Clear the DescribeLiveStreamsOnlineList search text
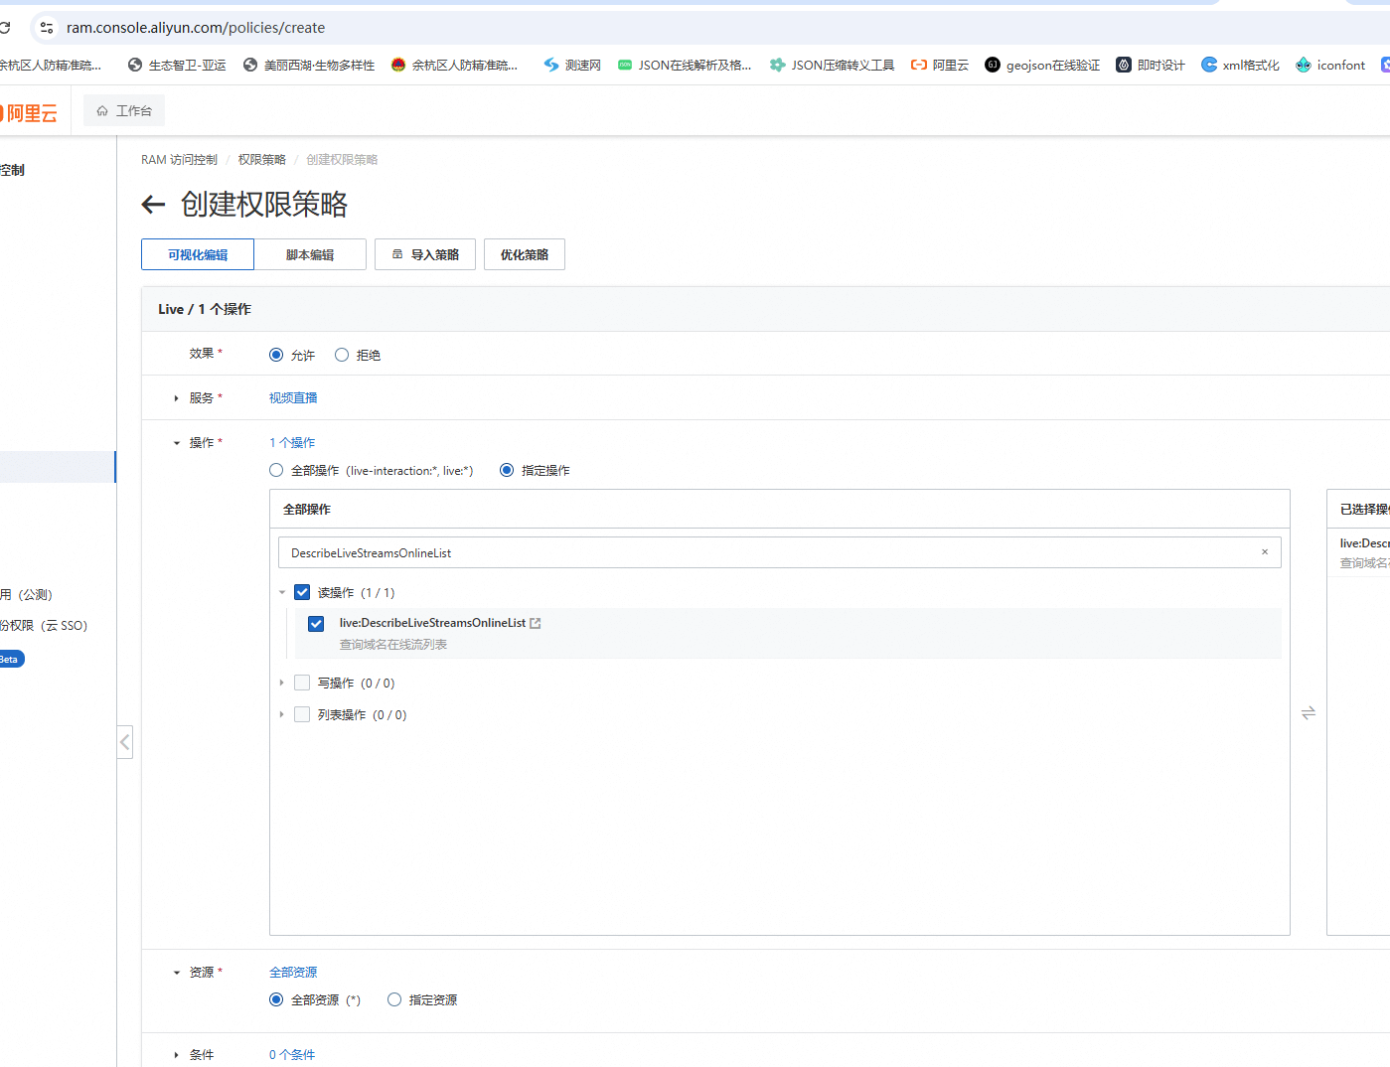The width and height of the screenshot is (1390, 1067). point(1264,552)
